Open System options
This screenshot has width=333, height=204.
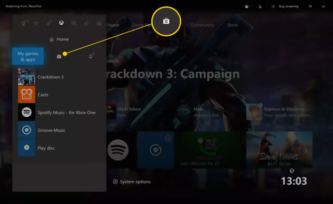pyautogui.click(x=132, y=182)
